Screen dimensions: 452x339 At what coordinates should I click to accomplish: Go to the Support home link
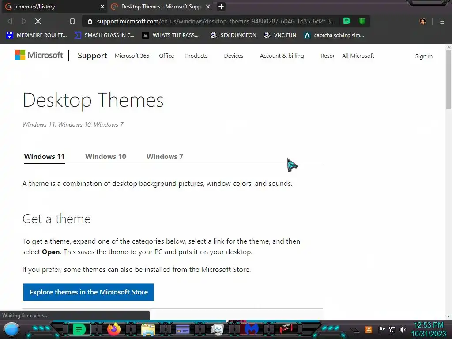pos(92,56)
